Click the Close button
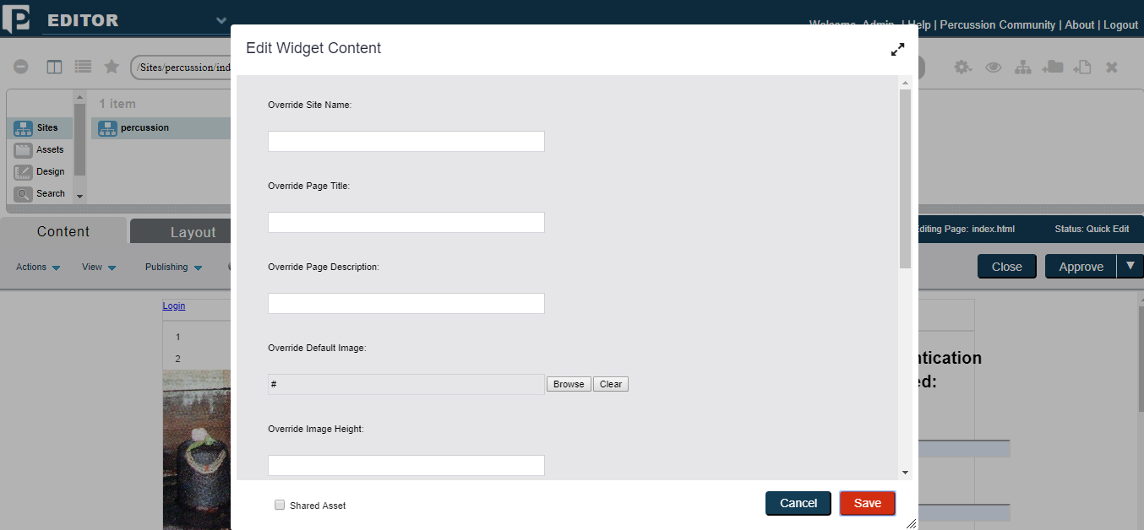This screenshot has width=1144, height=530. (x=1007, y=266)
